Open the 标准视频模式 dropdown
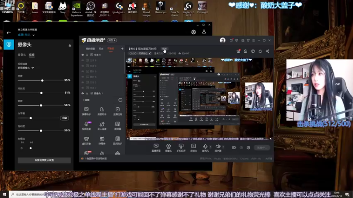The width and height of the screenshot is (353, 198). pos(26,68)
